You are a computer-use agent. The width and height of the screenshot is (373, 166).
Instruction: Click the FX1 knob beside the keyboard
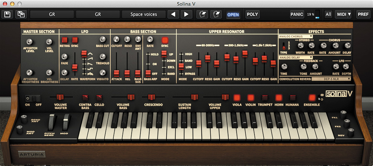344,115
